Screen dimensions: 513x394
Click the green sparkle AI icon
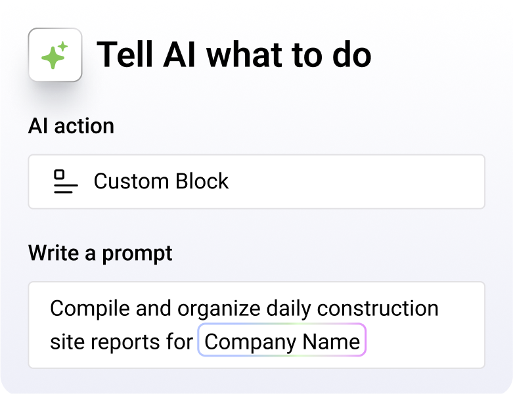click(55, 55)
